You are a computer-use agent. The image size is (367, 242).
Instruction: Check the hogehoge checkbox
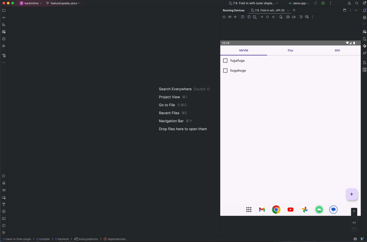[225, 70]
